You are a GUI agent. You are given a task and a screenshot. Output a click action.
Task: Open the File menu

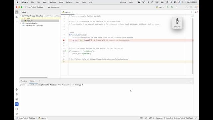(32, 2)
